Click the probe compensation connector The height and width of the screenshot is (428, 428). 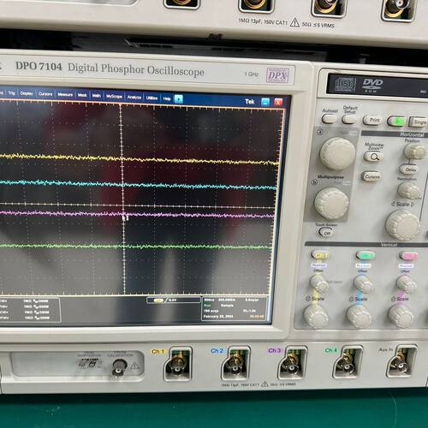(120, 367)
